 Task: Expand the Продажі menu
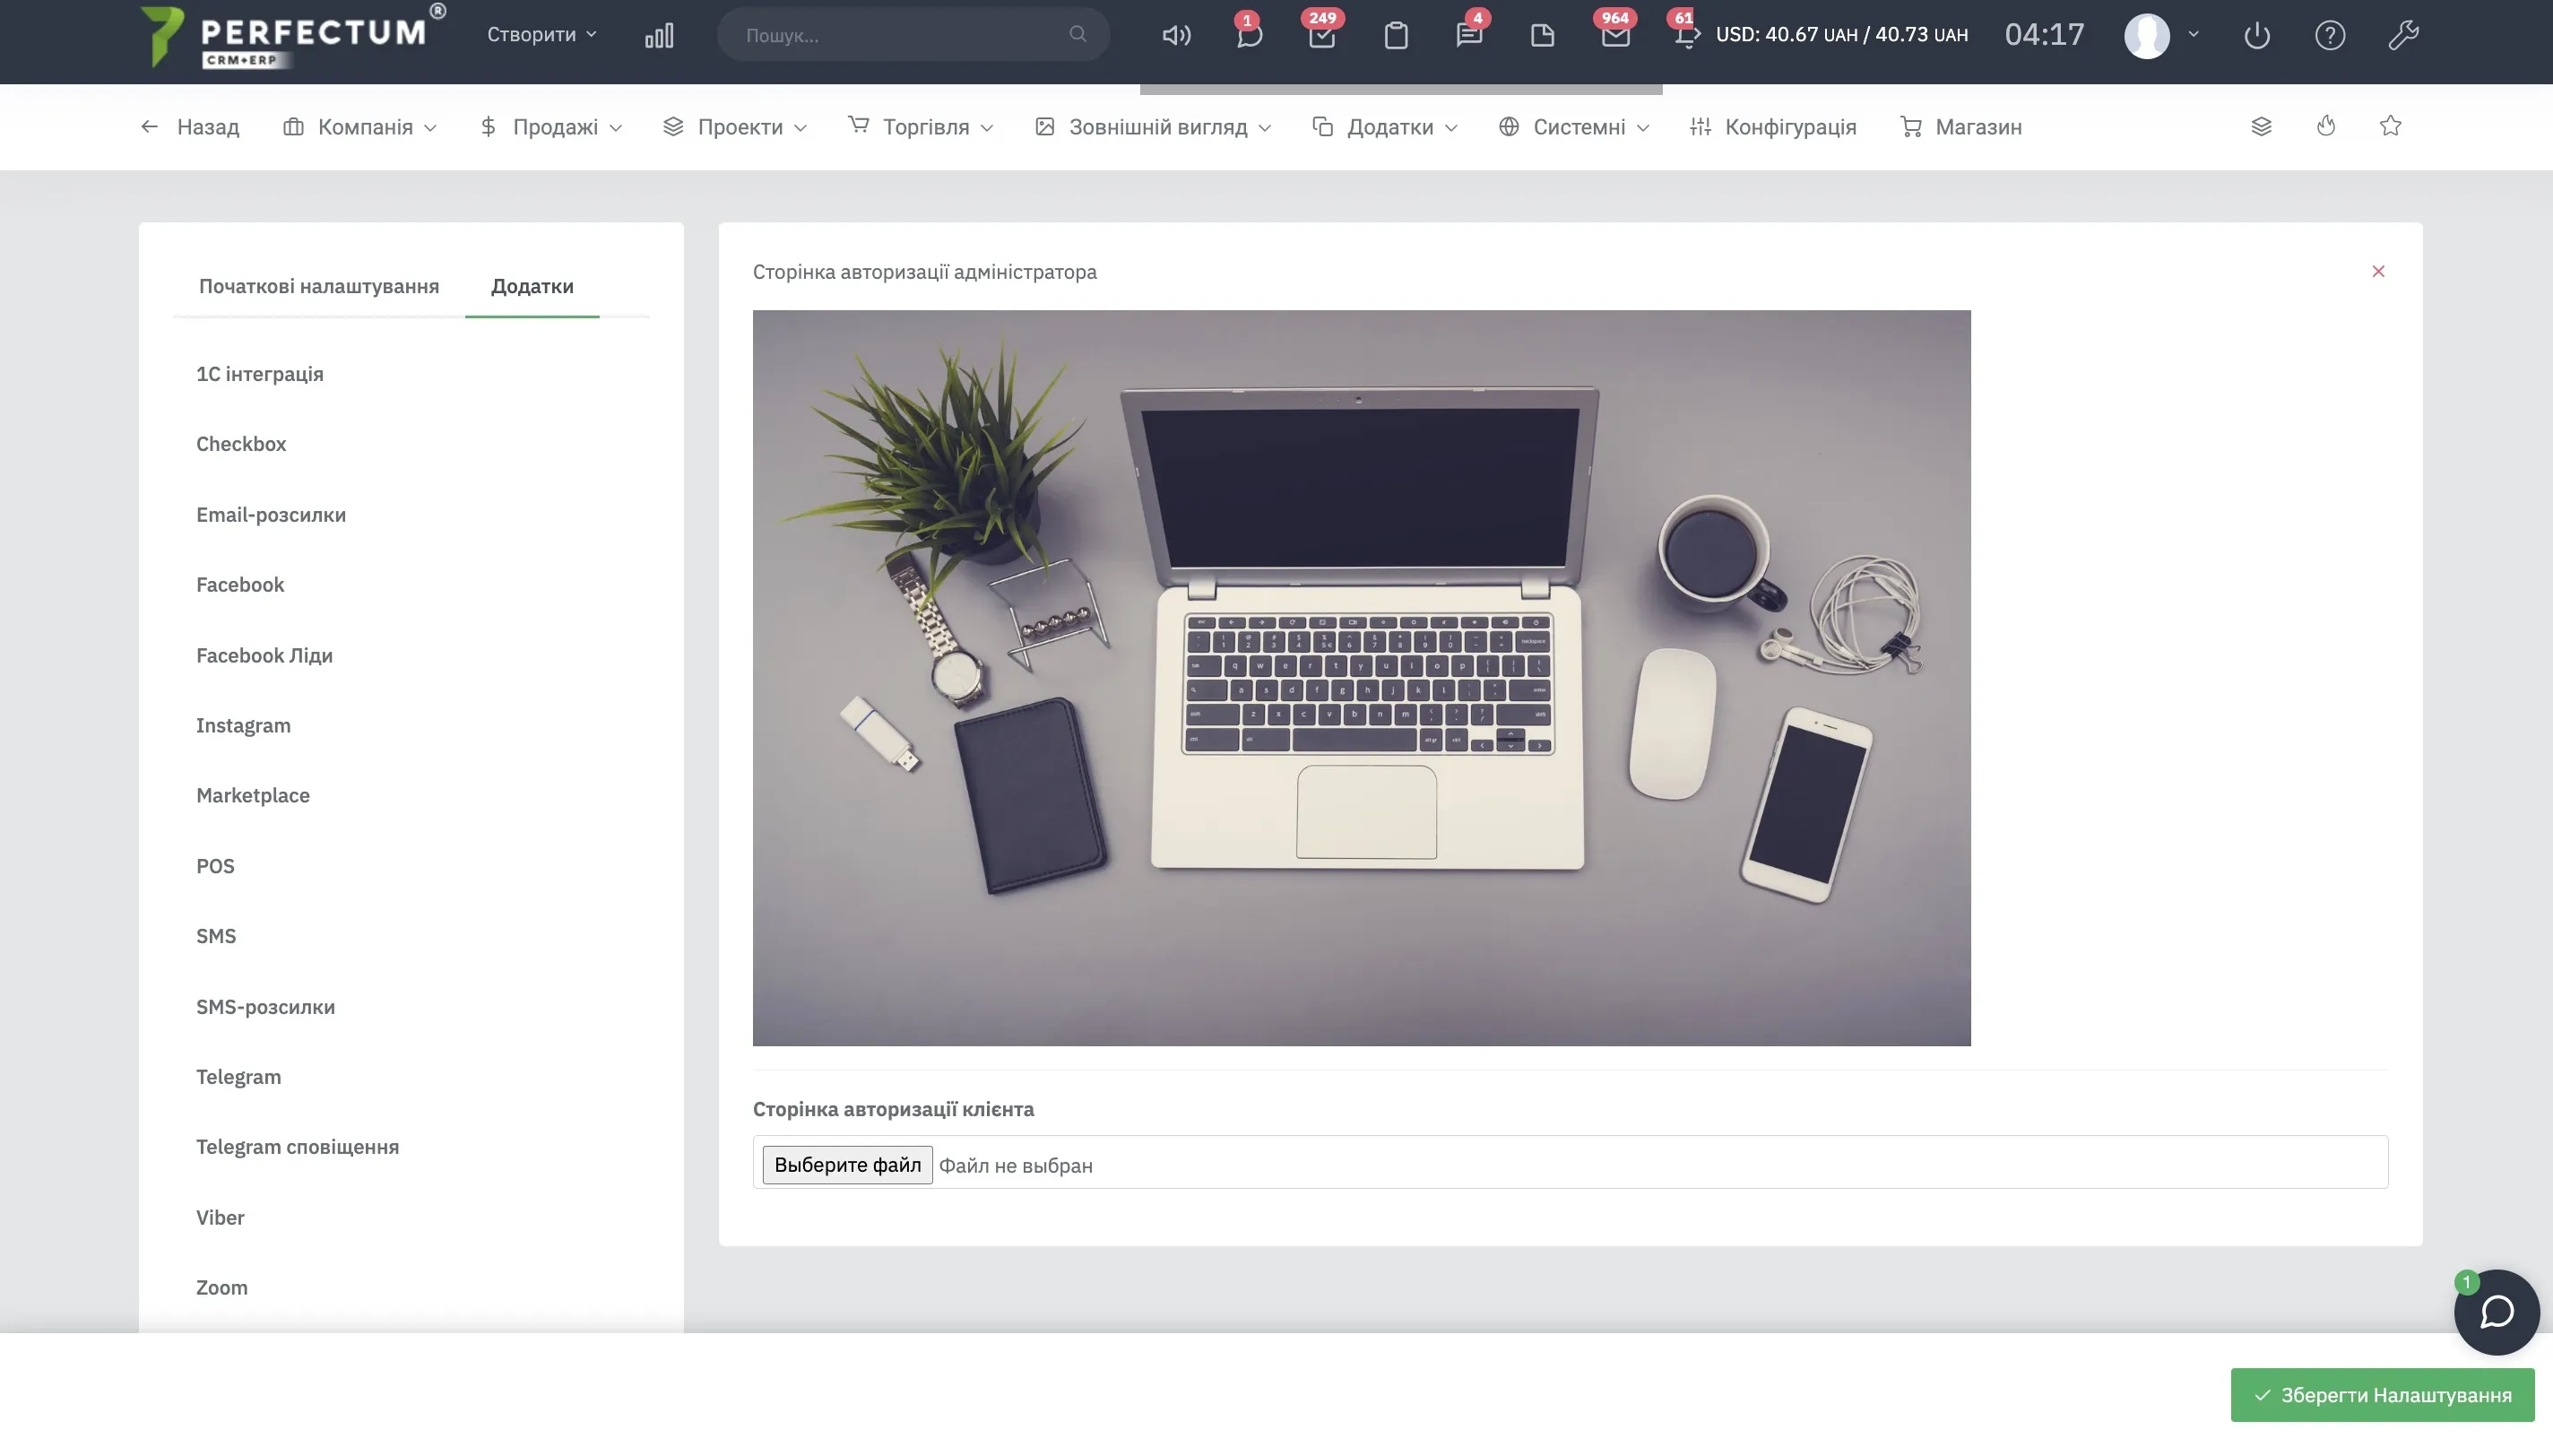pyautogui.click(x=550, y=127)
